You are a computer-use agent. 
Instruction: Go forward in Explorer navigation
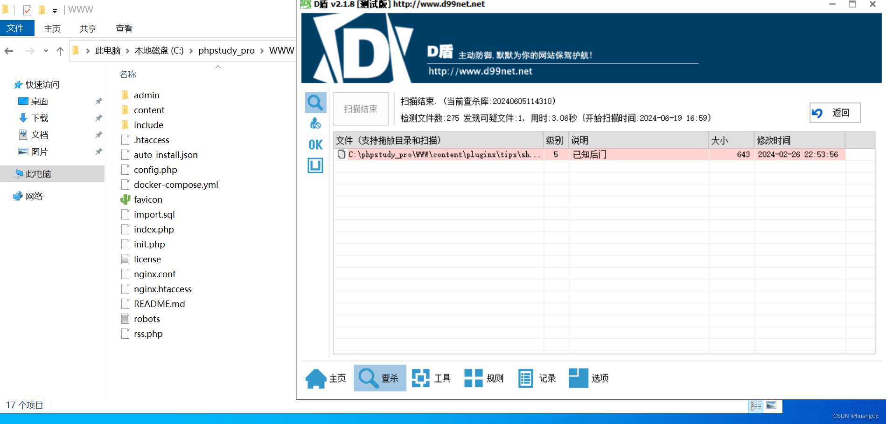(30, 51)
